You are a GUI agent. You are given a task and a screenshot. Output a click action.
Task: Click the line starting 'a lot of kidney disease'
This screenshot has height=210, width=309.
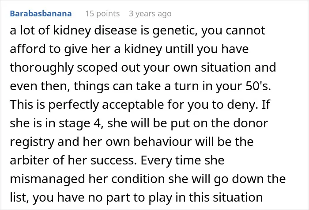(138, 31)
